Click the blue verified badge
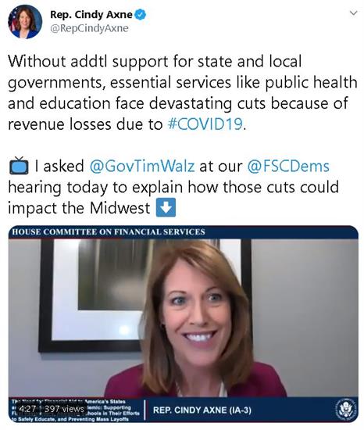This screenshot has height=430, width=364. [141, 15]
